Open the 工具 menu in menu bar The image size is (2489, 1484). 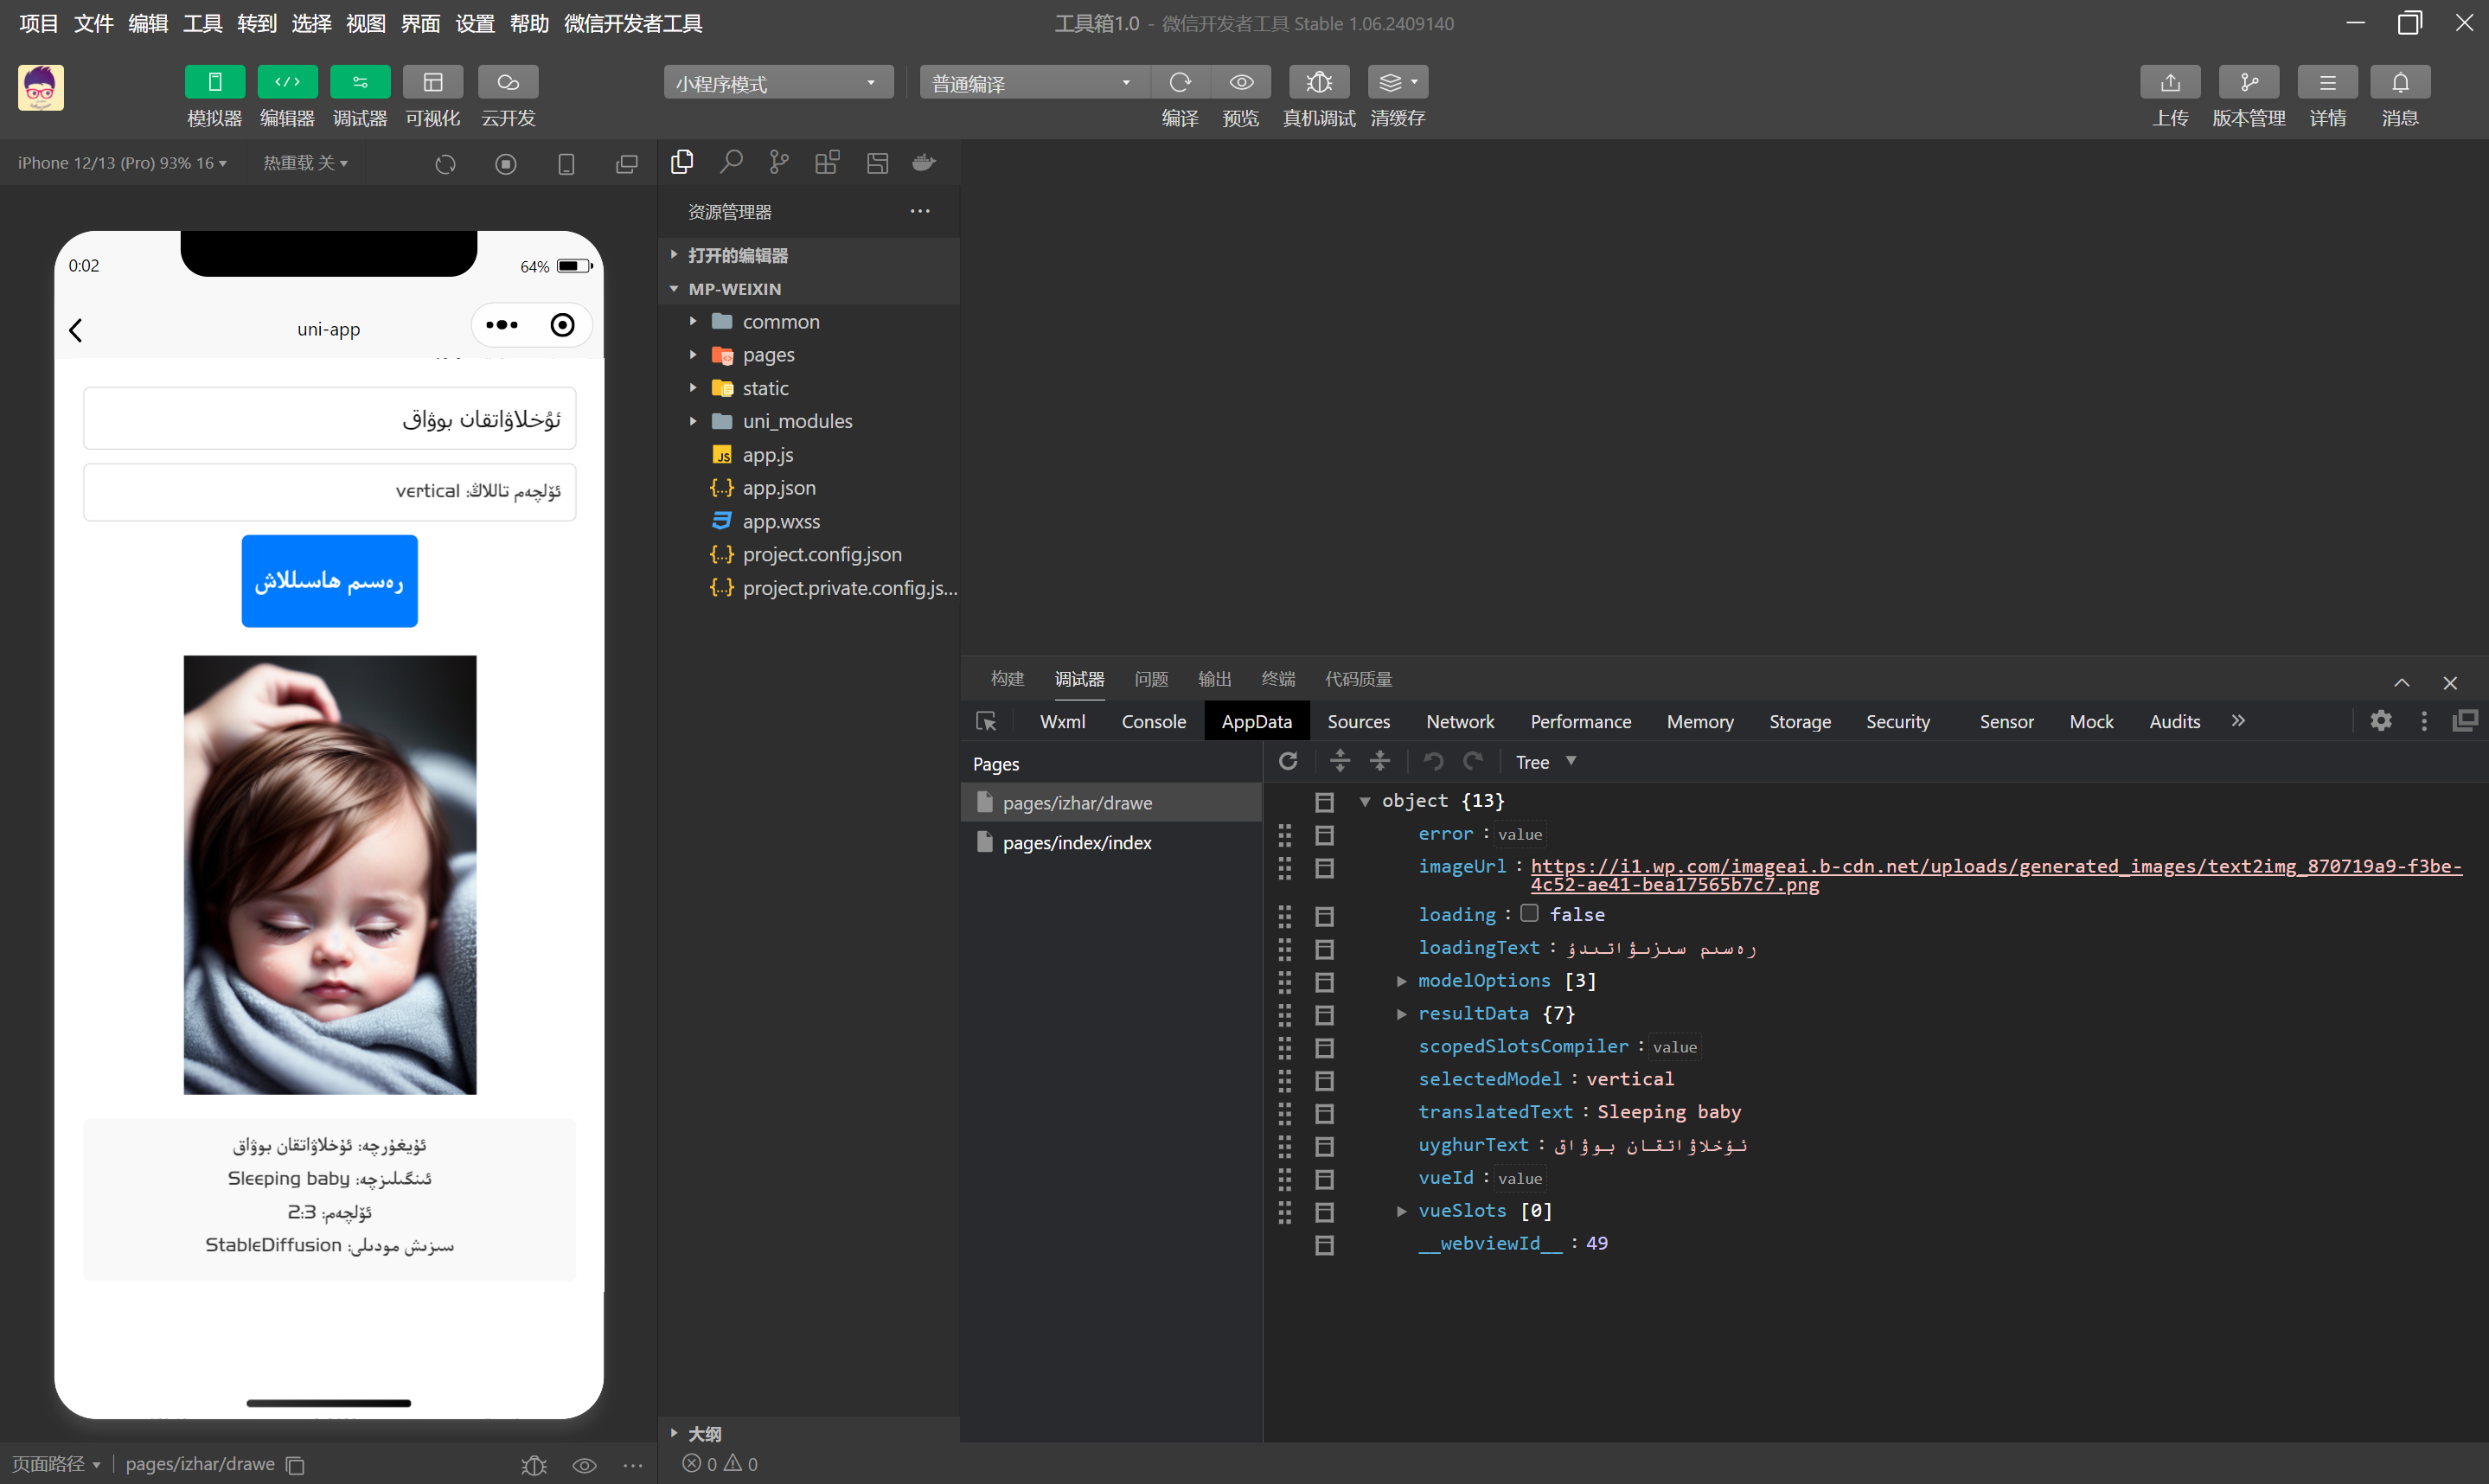(x=202, y=23)
